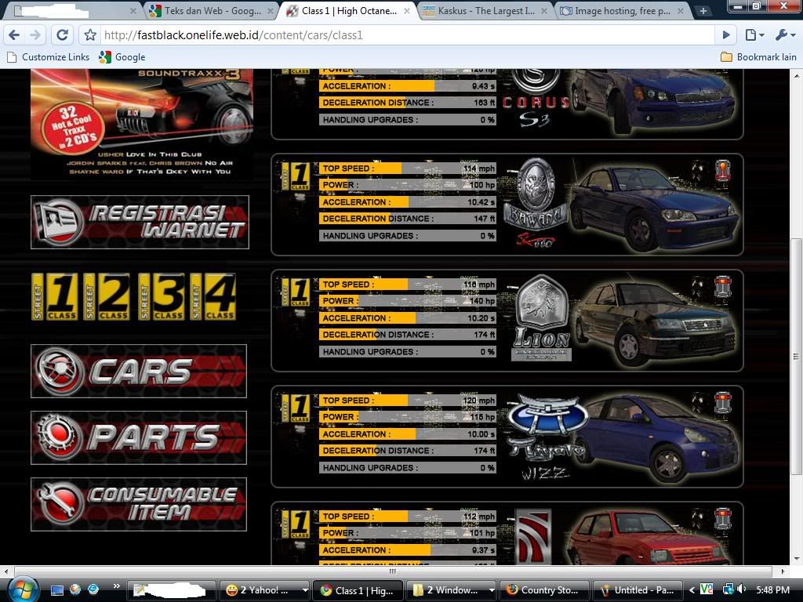Show hidden system tray icons
The height and width of the screenshot is (602, 803).
tap(692, 590)
